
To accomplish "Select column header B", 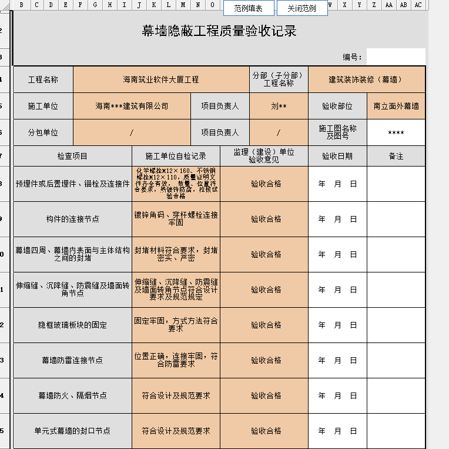I will pos(22,5).
